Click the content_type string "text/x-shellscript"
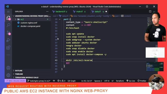 point(96,22)
